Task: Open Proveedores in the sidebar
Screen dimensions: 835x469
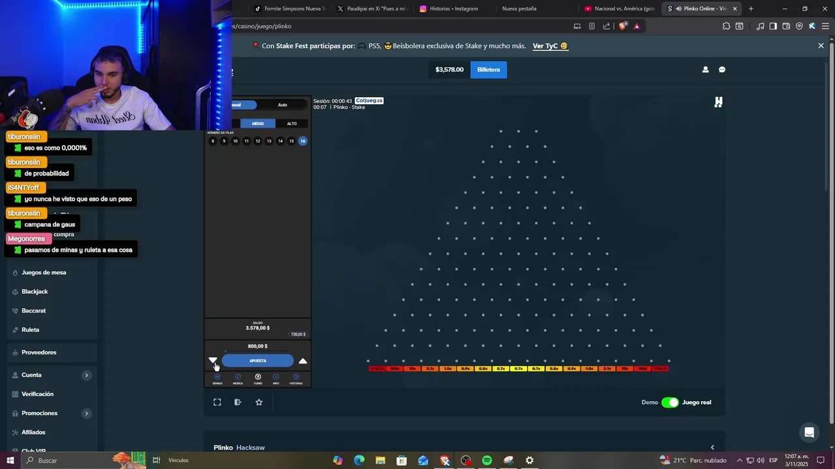Action: (x=39, y=352)
